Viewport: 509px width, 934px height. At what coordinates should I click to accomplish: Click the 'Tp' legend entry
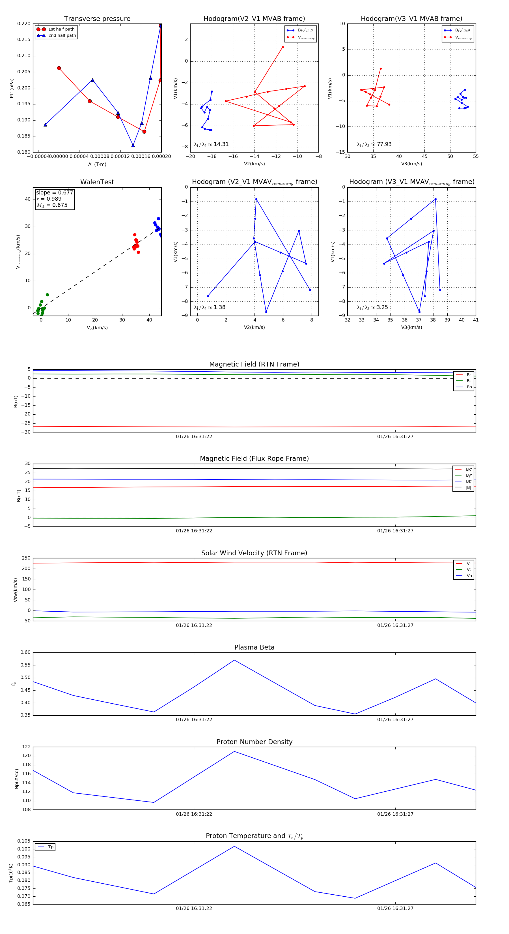pos(45,847)
